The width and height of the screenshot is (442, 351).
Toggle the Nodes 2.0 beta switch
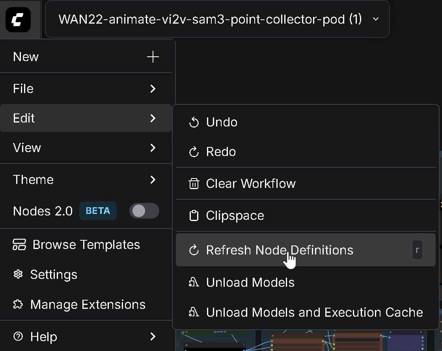pyautogui.click(x=144, y=211)
